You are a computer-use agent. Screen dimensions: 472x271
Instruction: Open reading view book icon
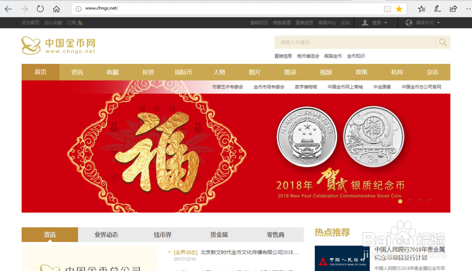click(x=387, y=9)
